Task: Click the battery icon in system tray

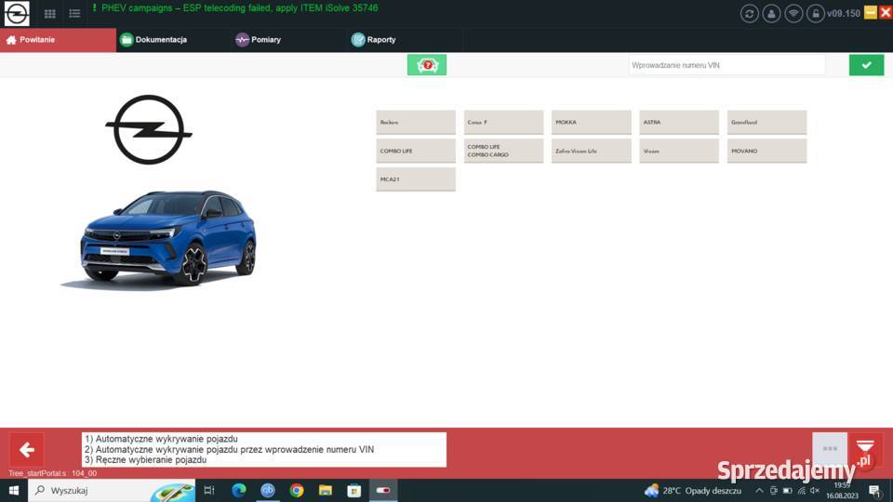Action: tap(788, 491)
